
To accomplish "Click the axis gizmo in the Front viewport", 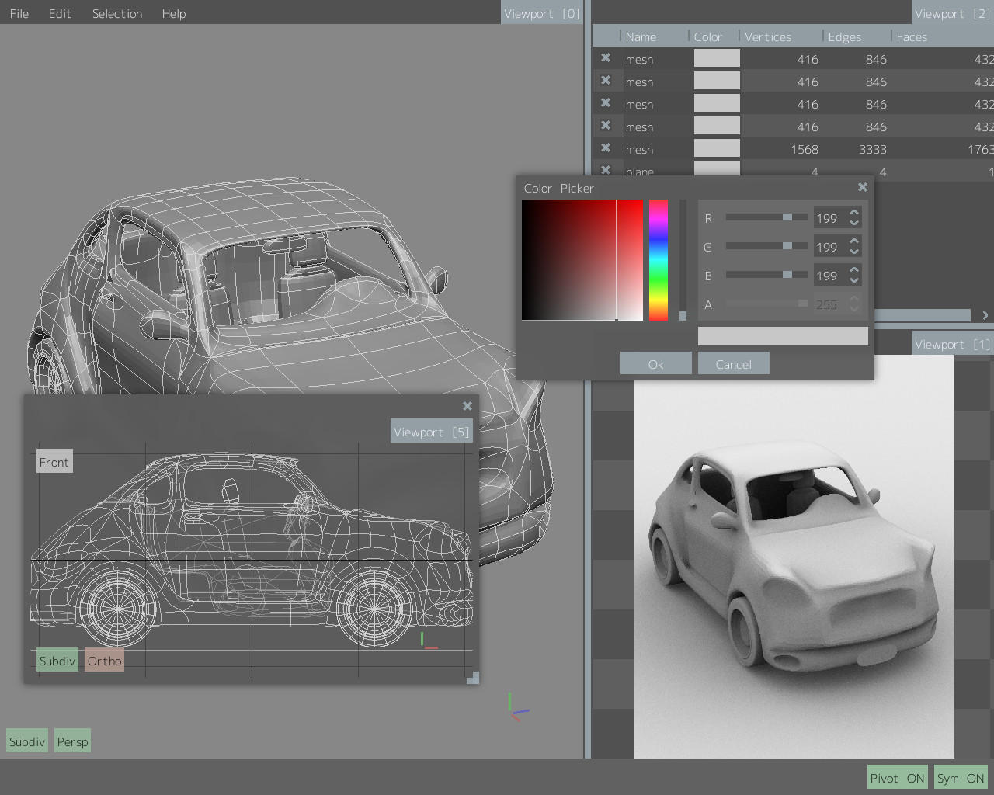I will 429,641.
